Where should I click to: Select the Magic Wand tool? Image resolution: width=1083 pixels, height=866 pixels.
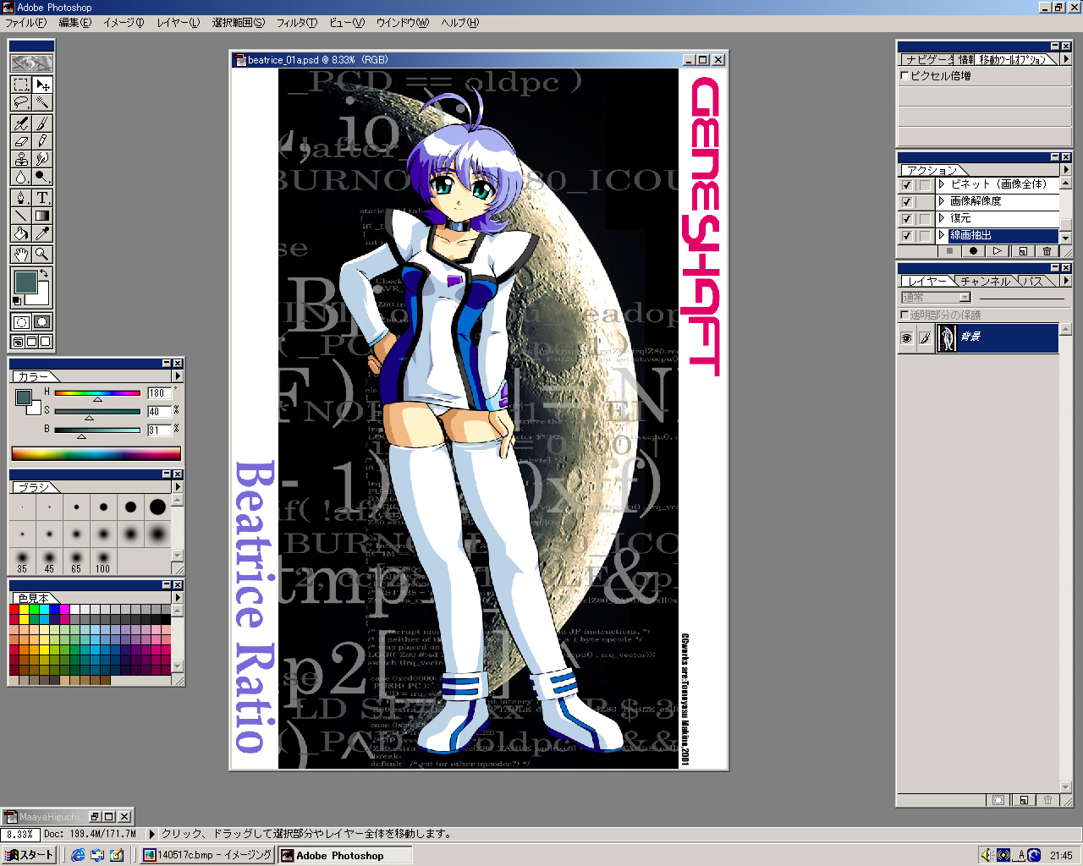pyautogui.click(x=42, y=102)
